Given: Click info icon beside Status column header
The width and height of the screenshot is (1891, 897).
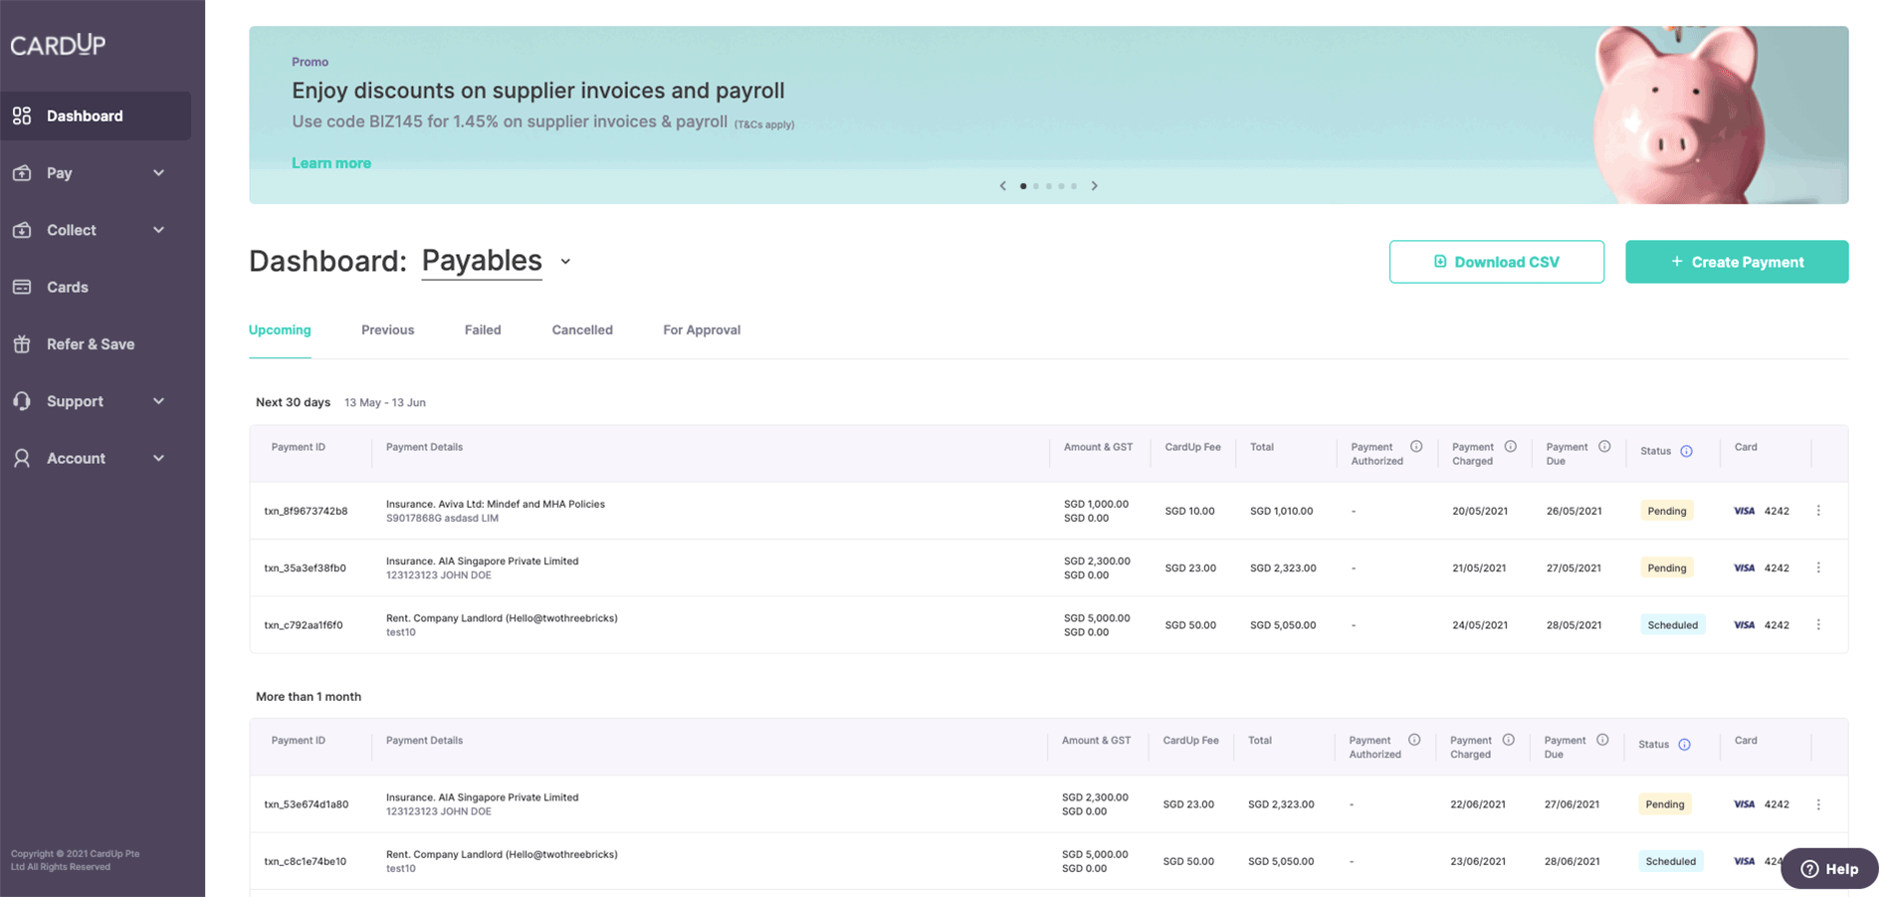Looking at the screenshot, I should (x=1686, y=451).
